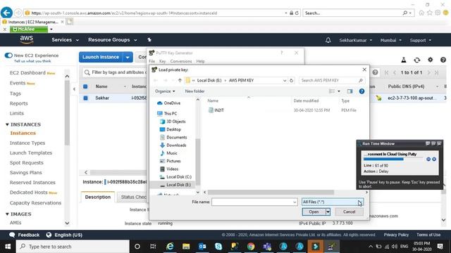
Task: Click Feedback in AWS footer
Action: pos(25,235)
